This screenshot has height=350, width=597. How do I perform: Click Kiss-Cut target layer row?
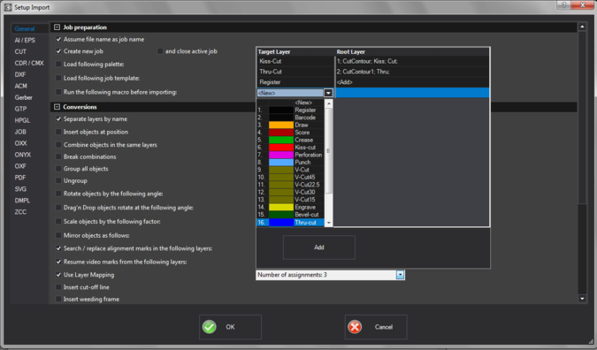pyautogui.click(x=295, y=61)
